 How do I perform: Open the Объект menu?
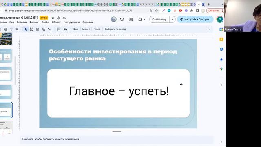tap(56, 22)
